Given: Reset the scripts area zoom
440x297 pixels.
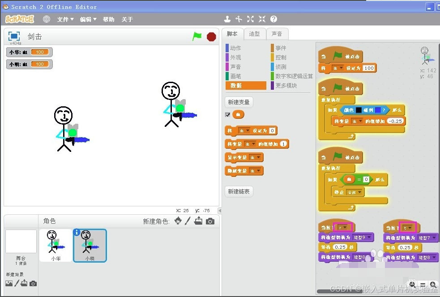Looking at the screenshot, I should (423, 285).
